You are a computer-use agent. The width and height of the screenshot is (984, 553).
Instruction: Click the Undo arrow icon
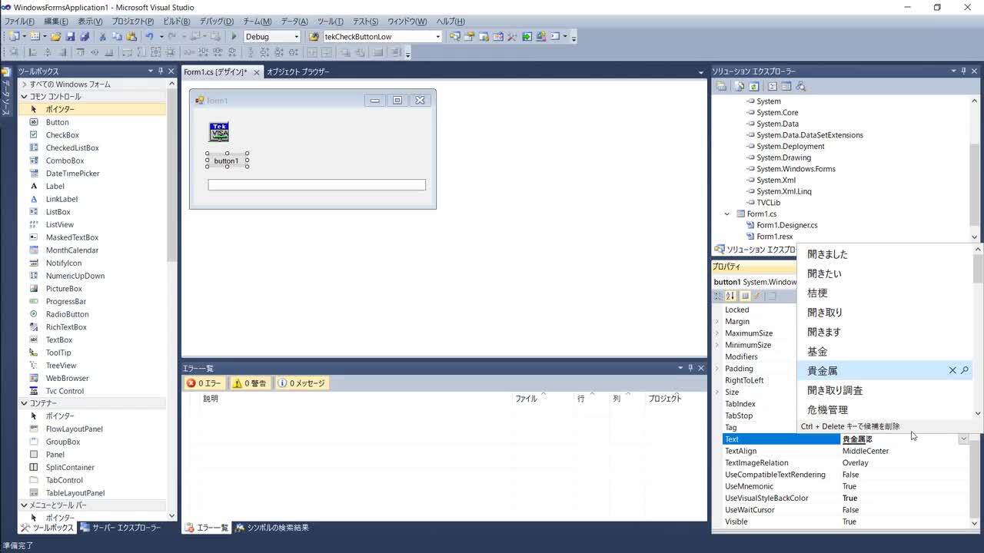point(149,37)
